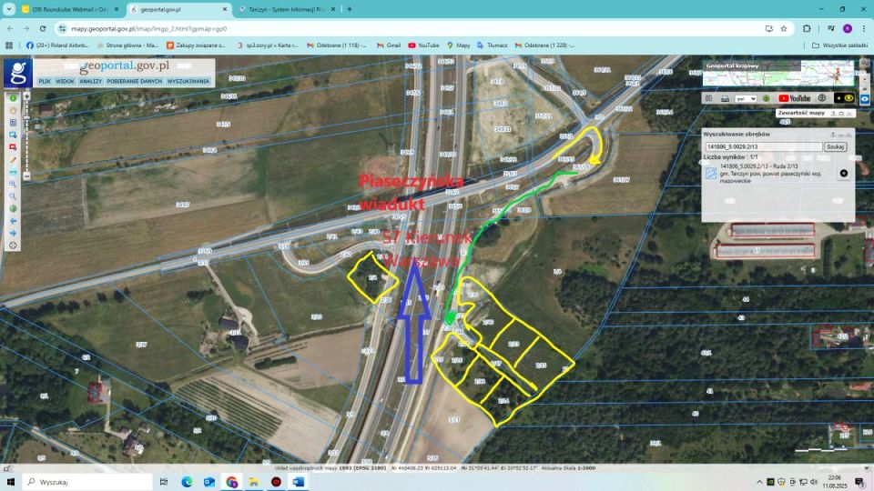Open the Gmail bookmark
874x491 pixels.
[389, 45]
